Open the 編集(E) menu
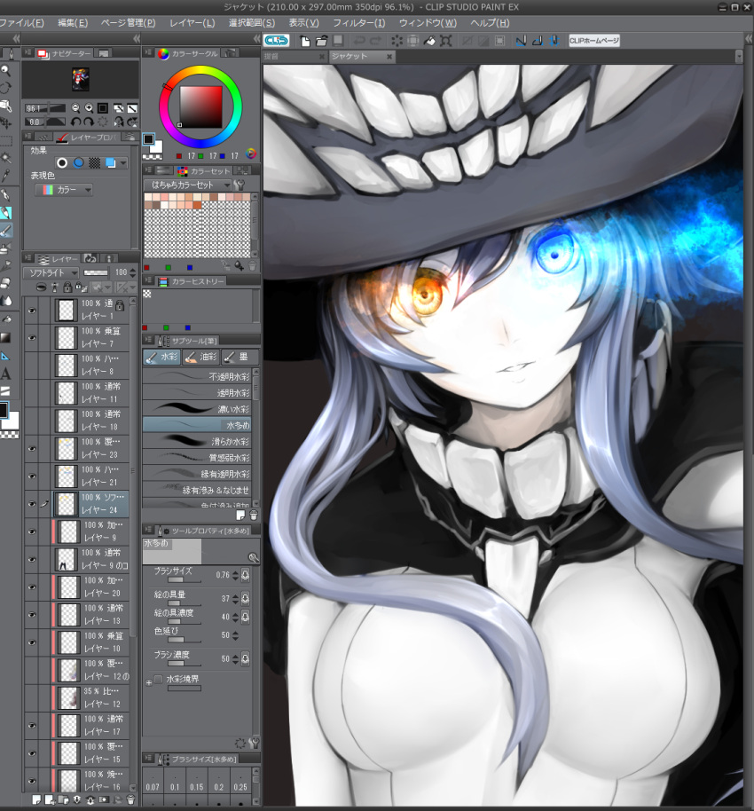The height and width of the screenshot is (811, 754). click(x=73, y=23)
